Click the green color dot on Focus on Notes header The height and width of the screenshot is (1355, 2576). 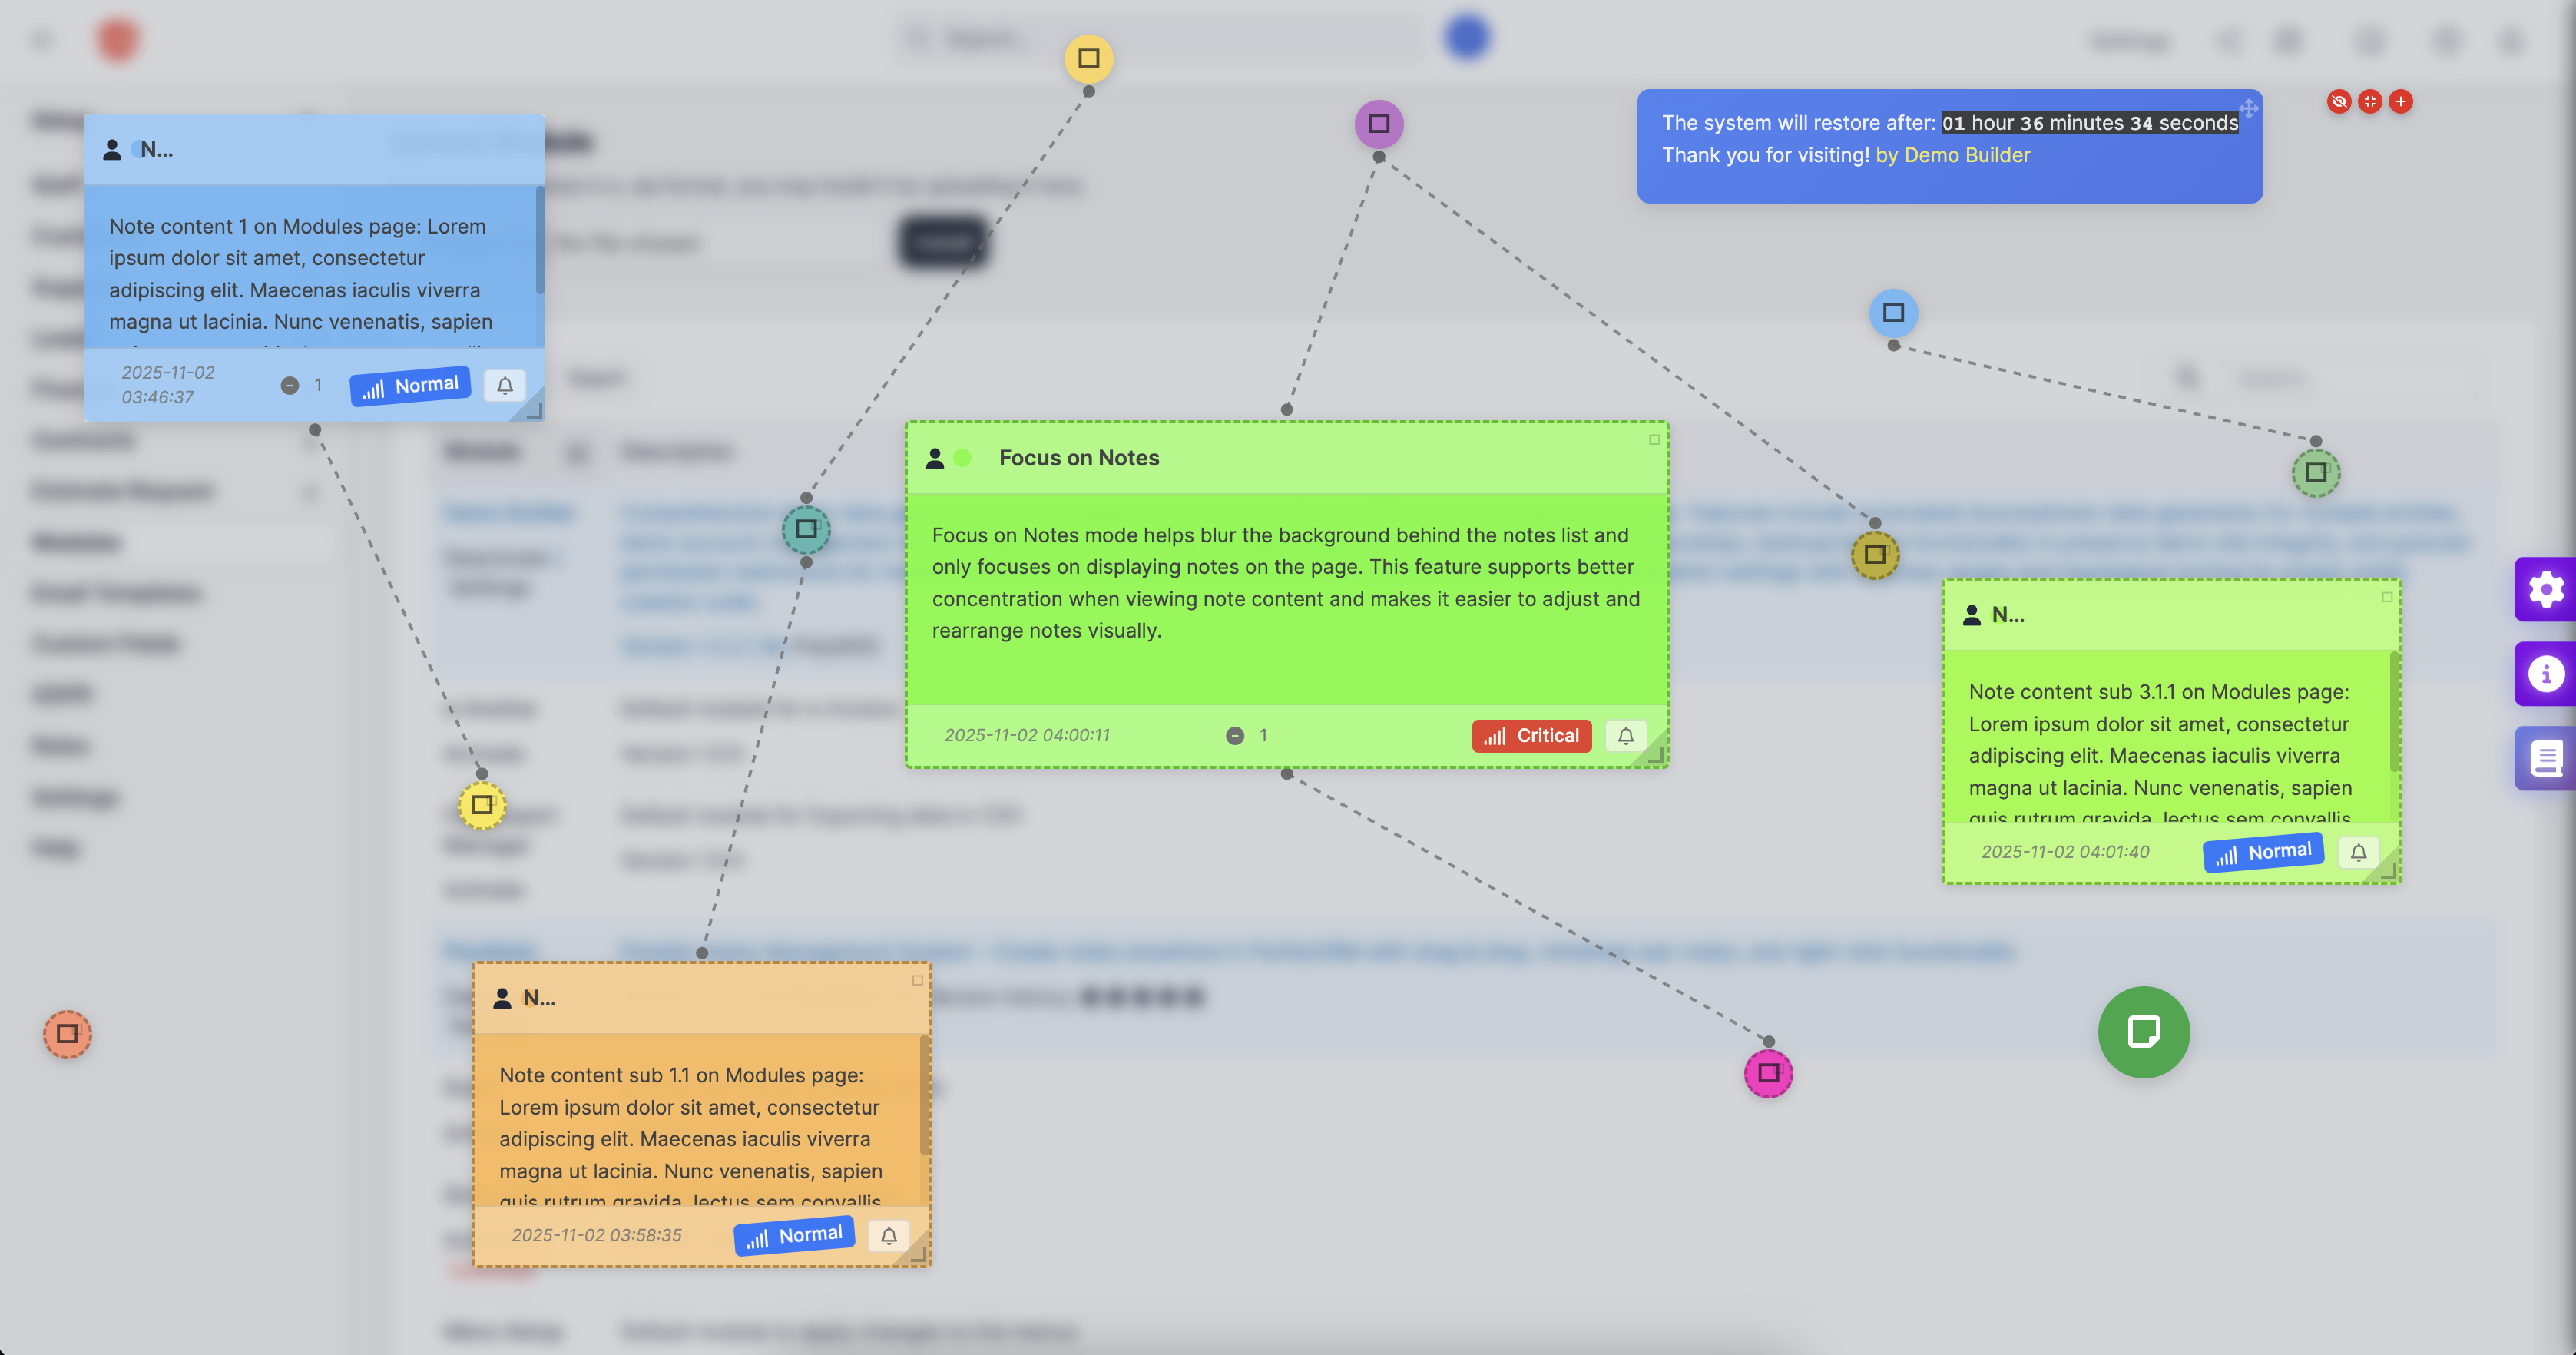coord(962,458)
